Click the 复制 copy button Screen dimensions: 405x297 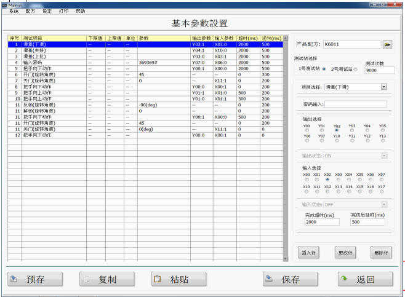click(x=106, y=279)
